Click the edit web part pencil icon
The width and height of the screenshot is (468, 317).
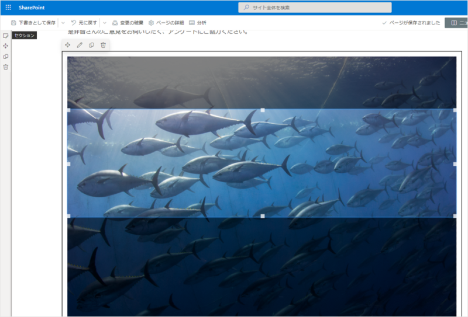click(80, 45)
